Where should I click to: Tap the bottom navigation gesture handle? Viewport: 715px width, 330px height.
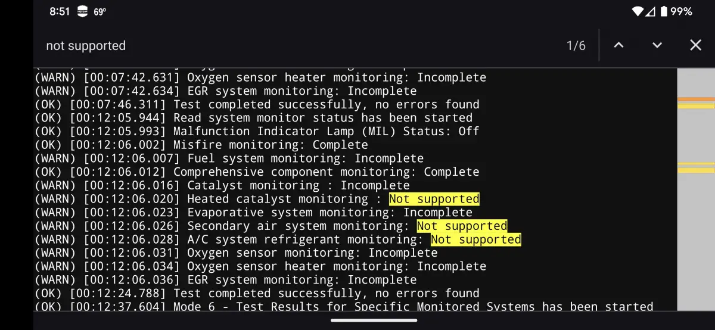pos(374,320)
